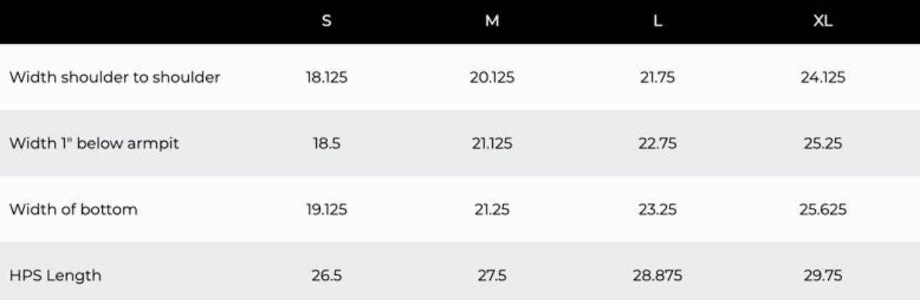Select HPS length value 28.875
The width and height of the screenshot is (920, 300).
coord(658,276)
